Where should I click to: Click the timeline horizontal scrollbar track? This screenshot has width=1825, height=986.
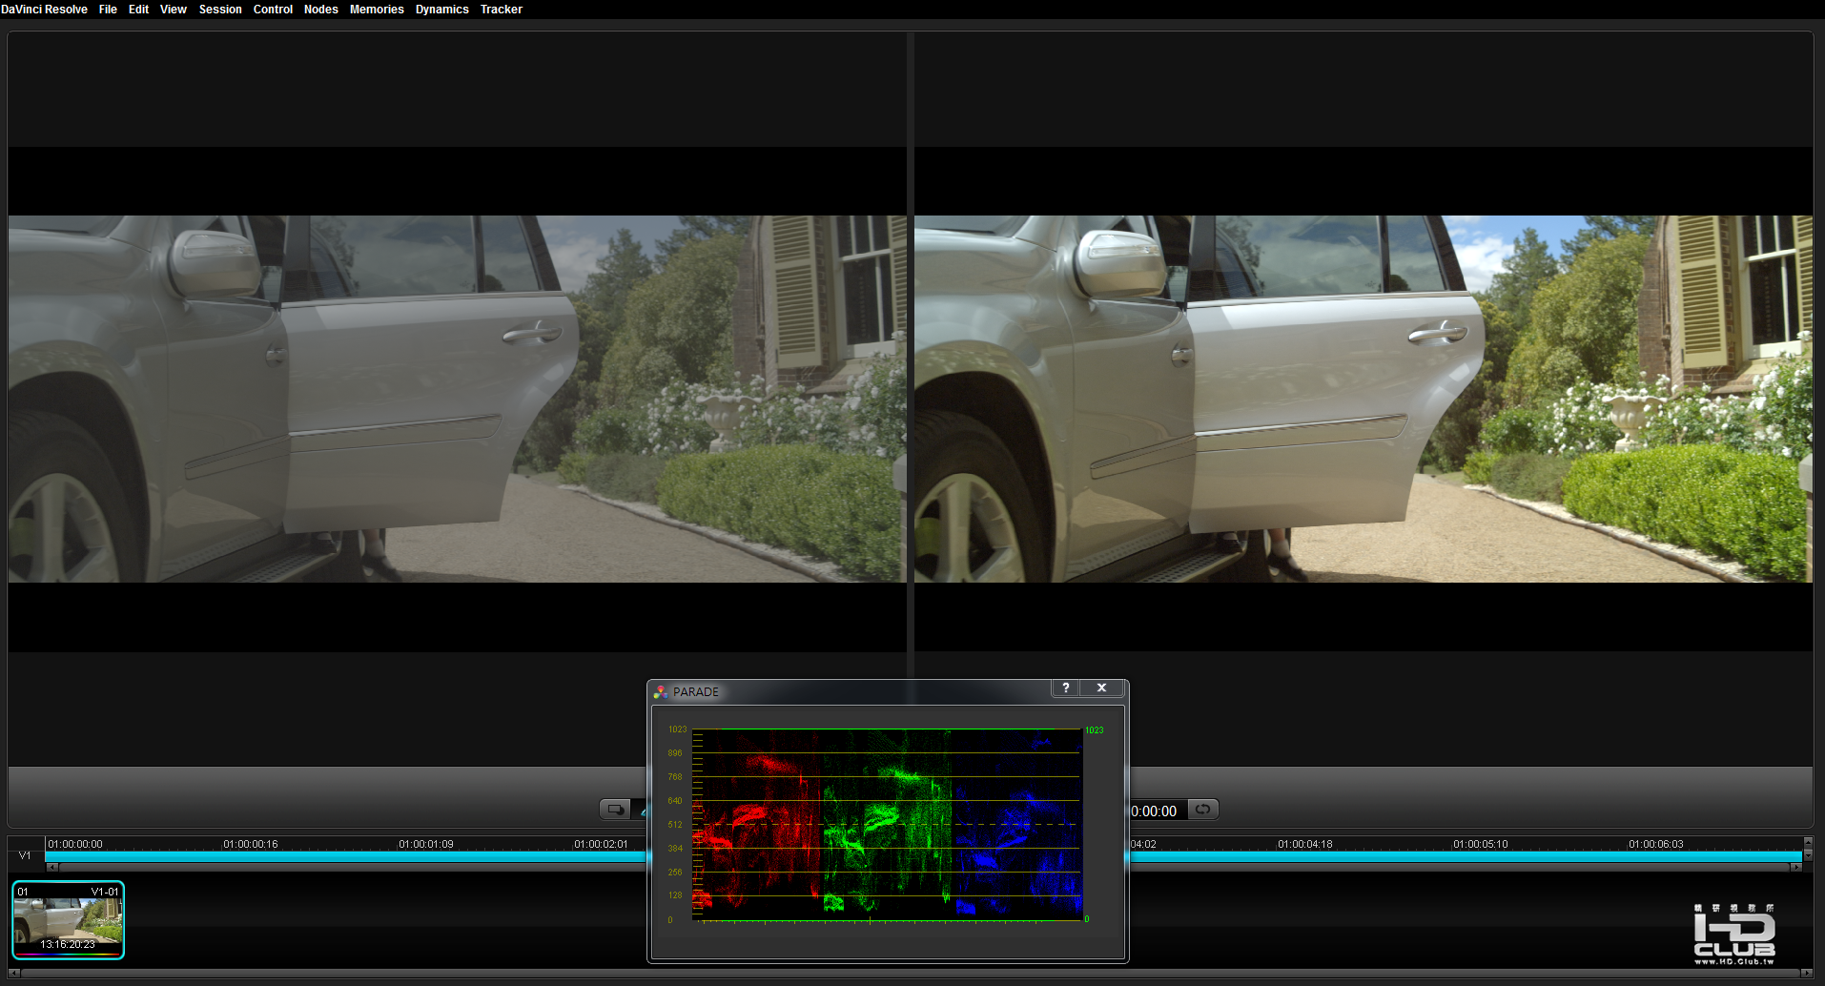[x=353, y=867]
